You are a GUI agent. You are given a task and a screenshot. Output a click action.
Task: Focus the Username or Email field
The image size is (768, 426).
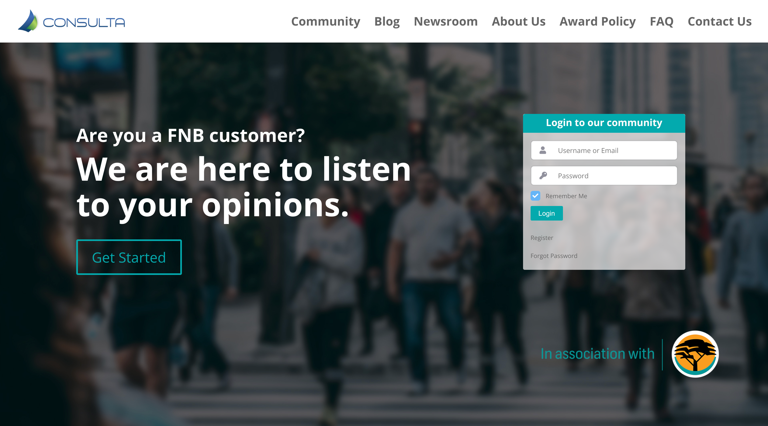click(x=604, y=150)
